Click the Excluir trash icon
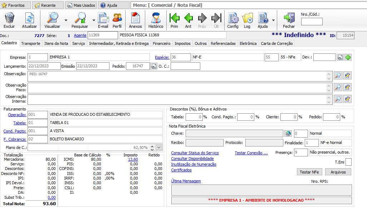 point(9,18)
